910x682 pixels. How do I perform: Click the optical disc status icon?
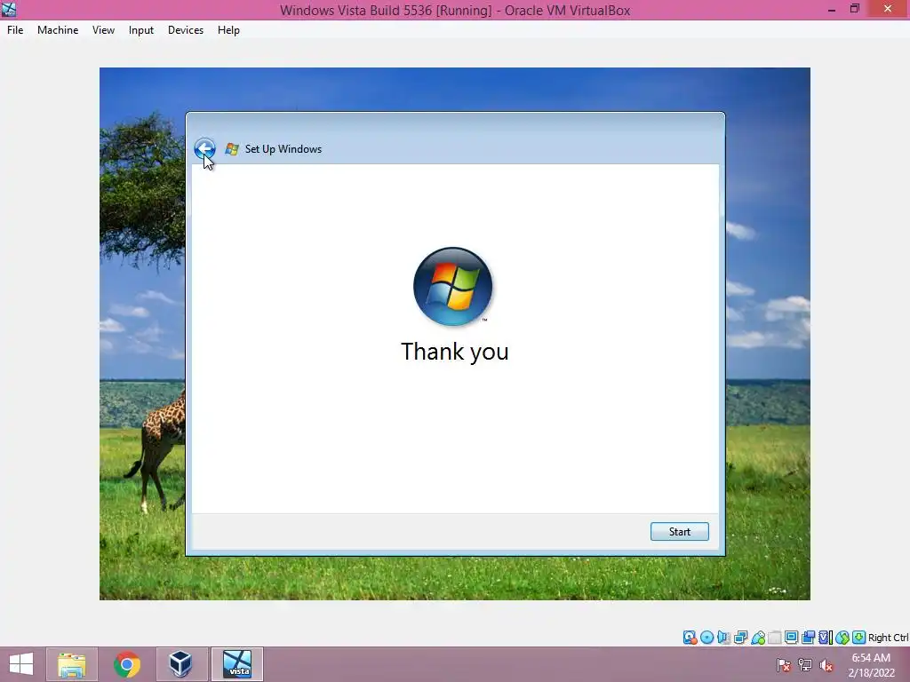coord(706,638)
